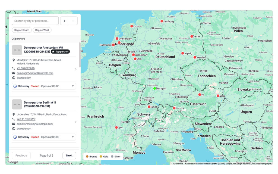Click the '25 partners' count text
Image resolution: width=278 pixels, height=174 pixels.
click(x=18, y=39)
